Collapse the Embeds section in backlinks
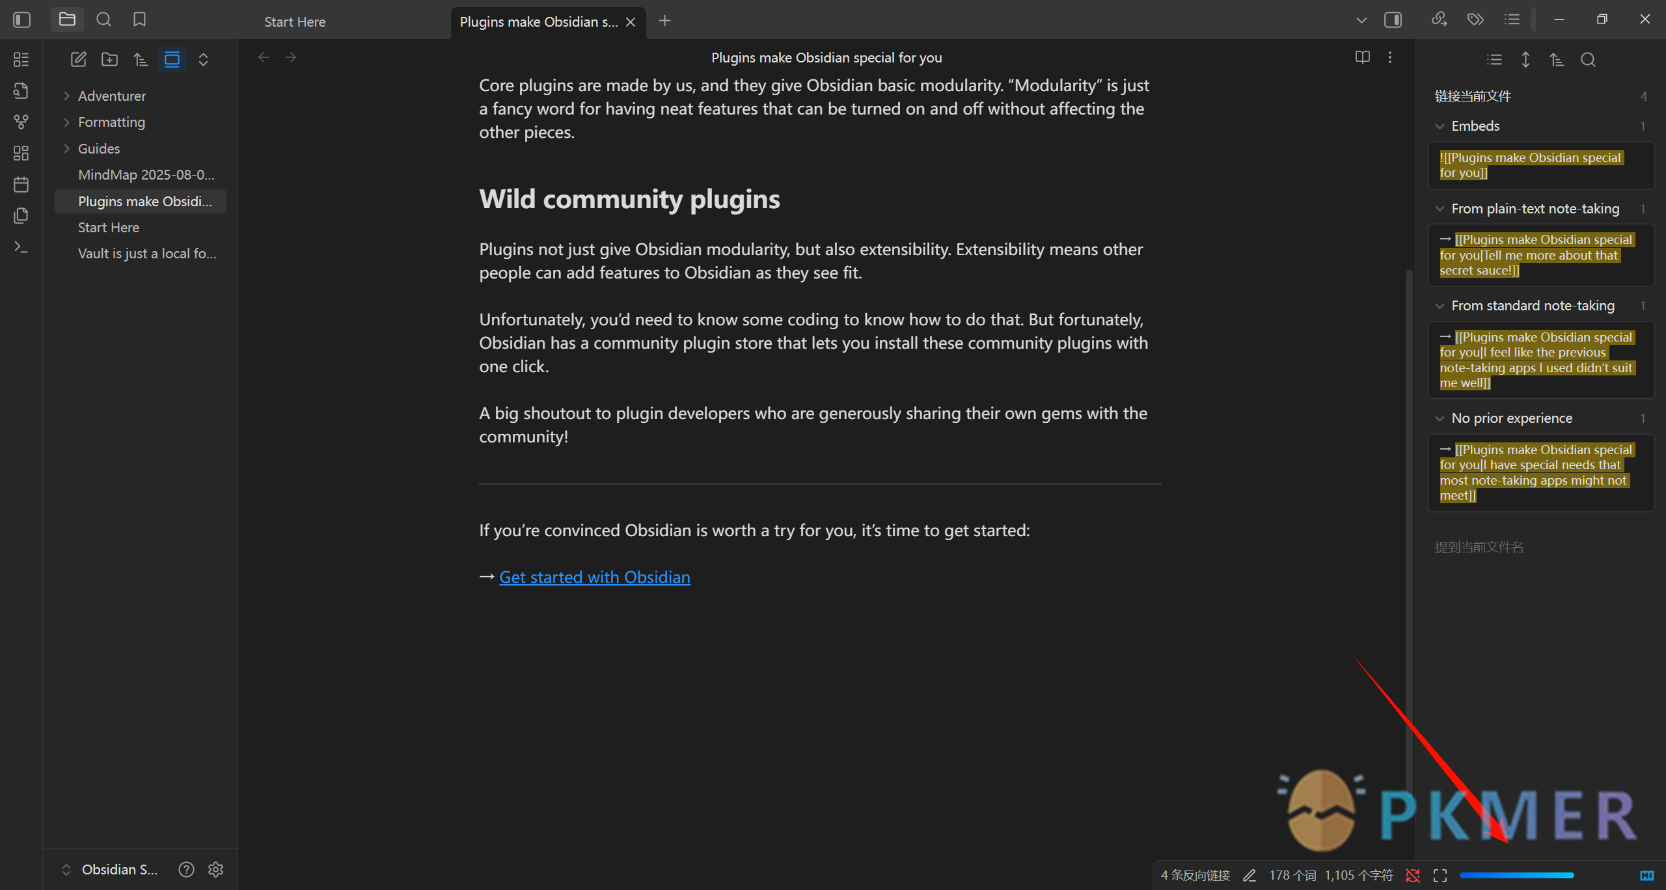The height and width of the screenshot is (890, 1666). click(x=1440, y=126)
